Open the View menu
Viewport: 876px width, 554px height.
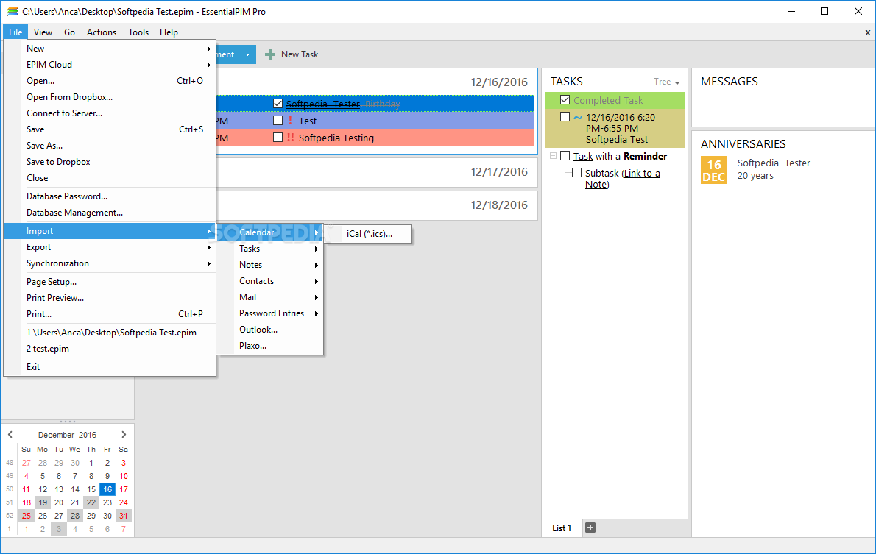(x=43, y=32)
